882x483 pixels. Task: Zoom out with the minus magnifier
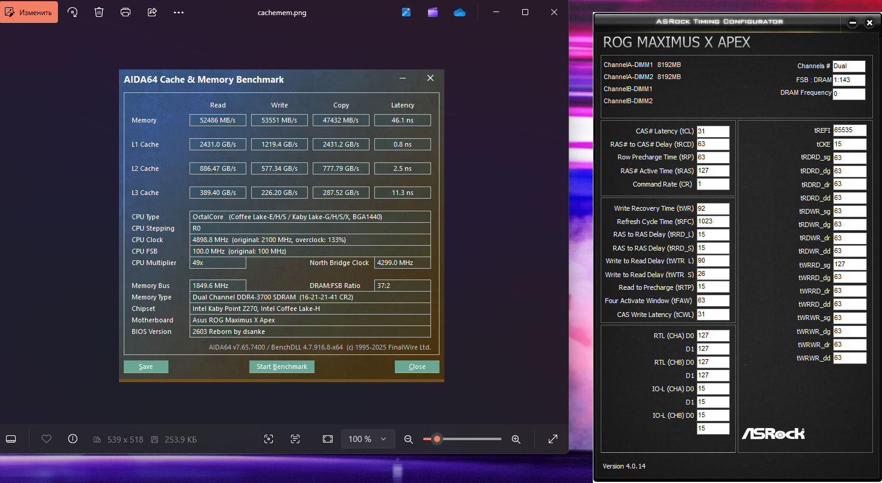pyautogui.click(x=409, y=439)
